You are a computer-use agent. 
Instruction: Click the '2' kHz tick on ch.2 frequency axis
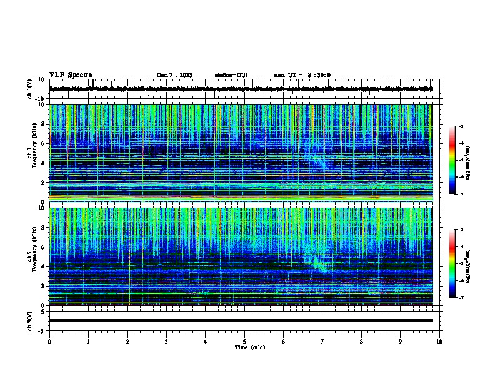tap(44, 286)
